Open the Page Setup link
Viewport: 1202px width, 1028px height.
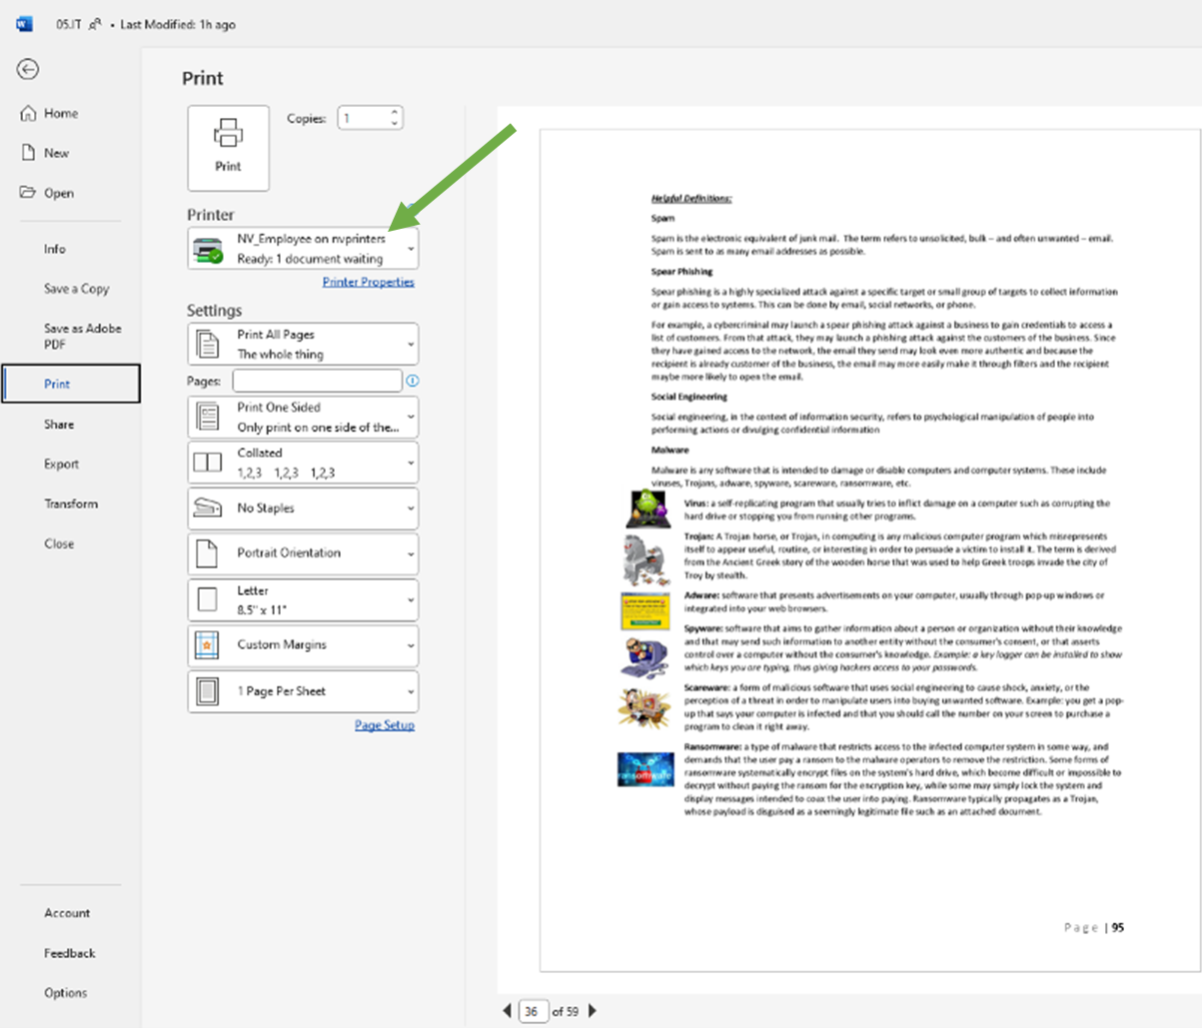384,725
